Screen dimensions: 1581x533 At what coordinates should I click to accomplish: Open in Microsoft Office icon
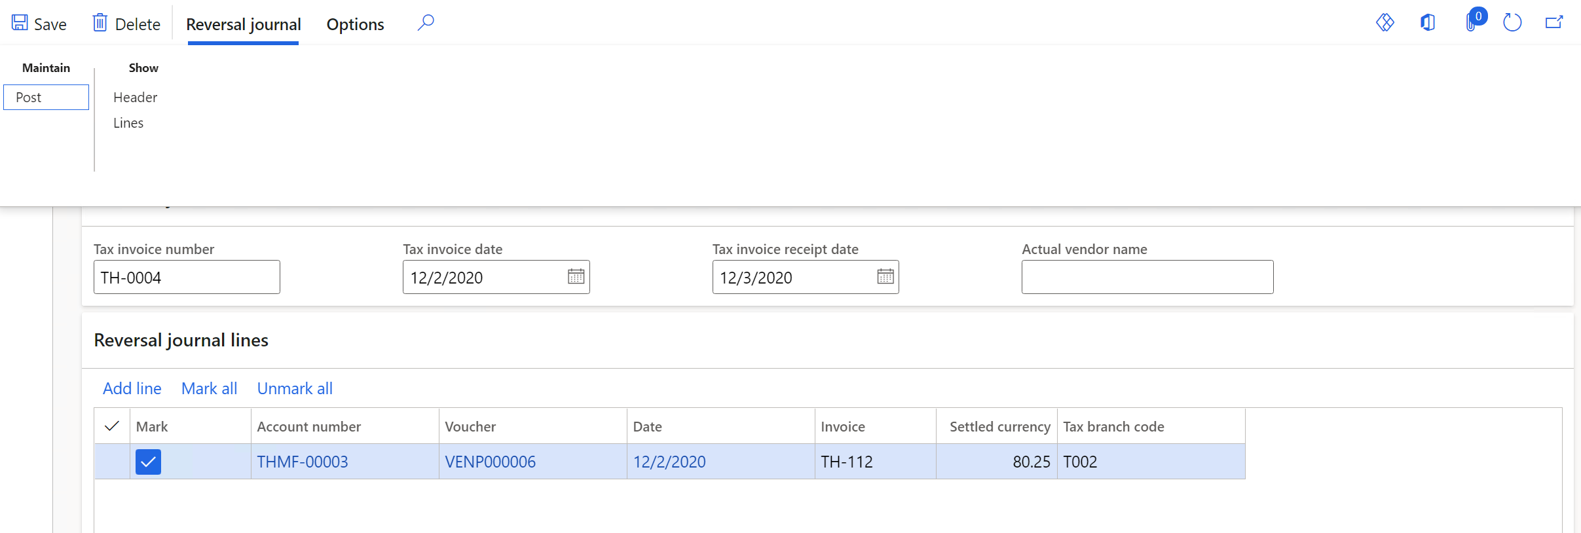pyautogui.click(x=1428, y=23)
